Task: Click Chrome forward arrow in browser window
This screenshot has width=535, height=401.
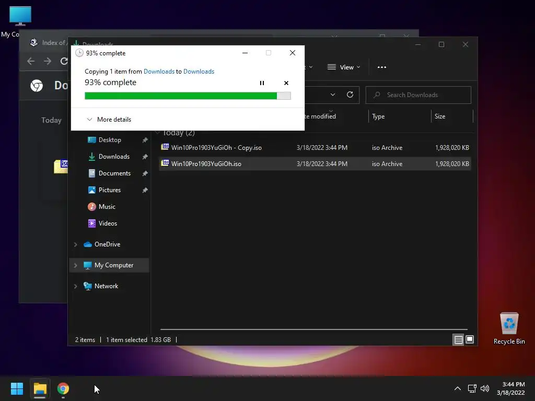Action: click(48, 61)
